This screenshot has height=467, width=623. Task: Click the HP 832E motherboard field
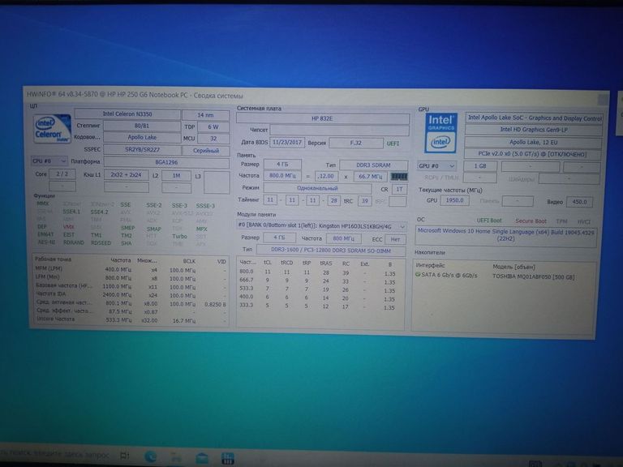(x=323, y=118)
